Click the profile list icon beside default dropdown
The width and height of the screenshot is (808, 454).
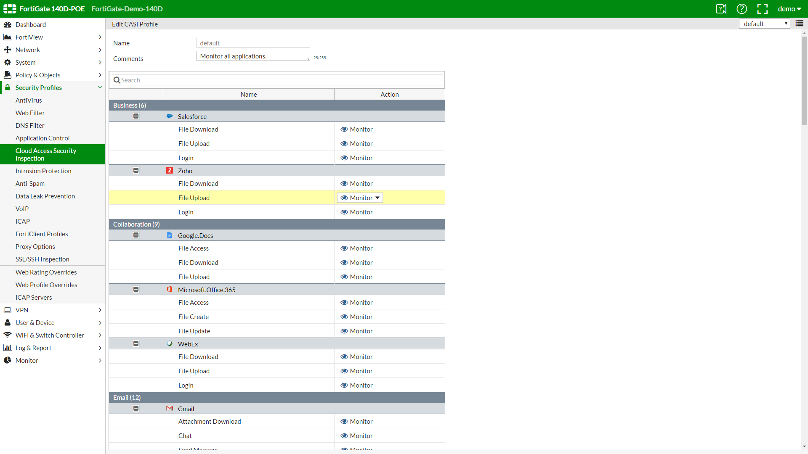point(799,24)
